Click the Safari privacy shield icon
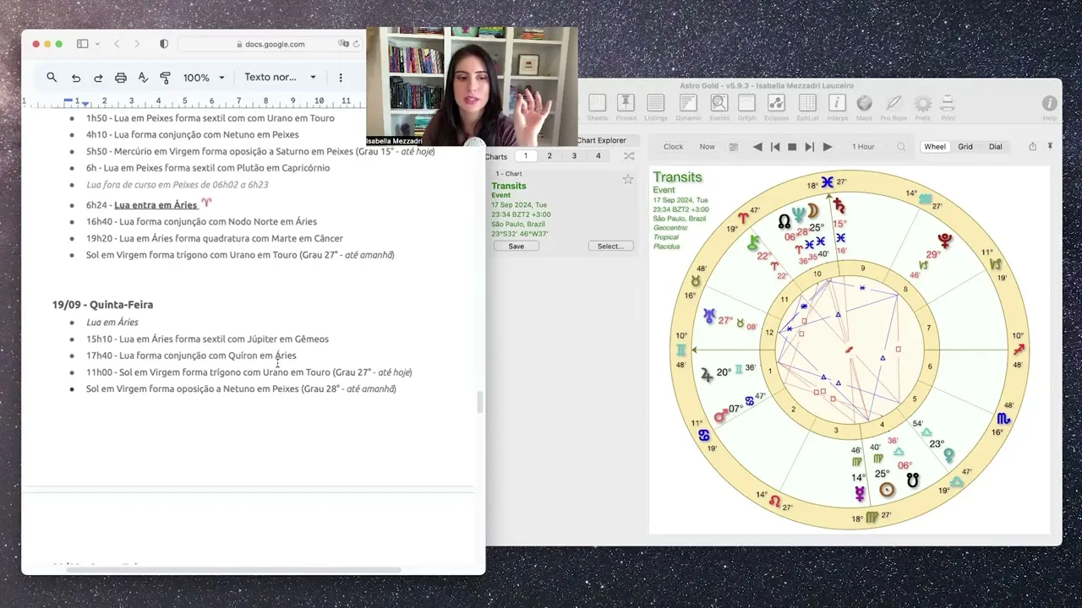The image size is (1082, 608). (164, 44)
